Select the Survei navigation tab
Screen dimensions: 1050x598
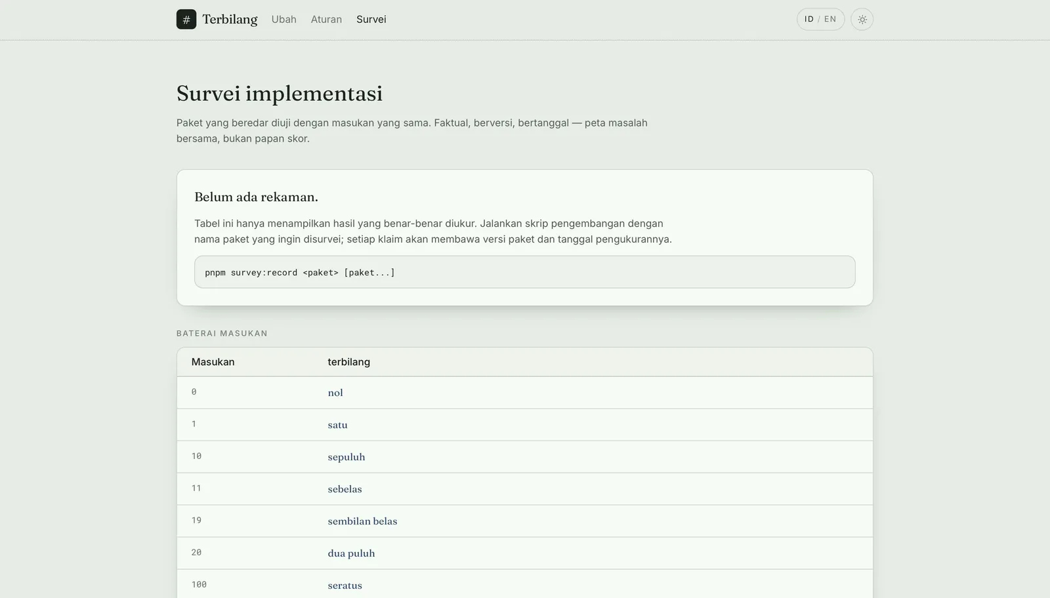tap(371, 20)
